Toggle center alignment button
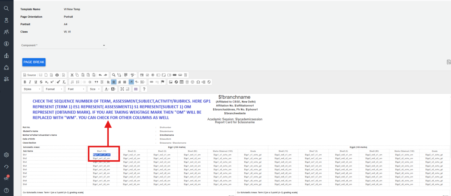 pos(114,82)
